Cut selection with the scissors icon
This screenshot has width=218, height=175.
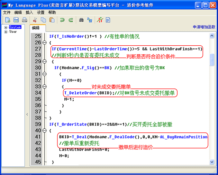pos(35,20)
